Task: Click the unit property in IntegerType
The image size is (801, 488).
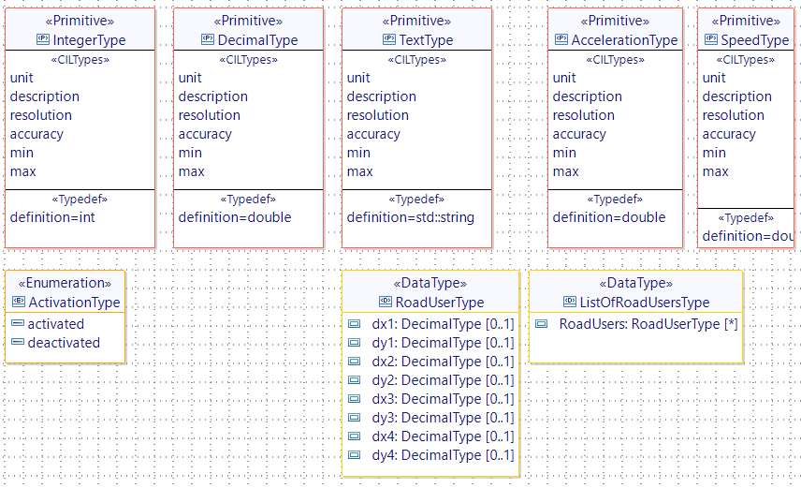Action: click(22, 78)
